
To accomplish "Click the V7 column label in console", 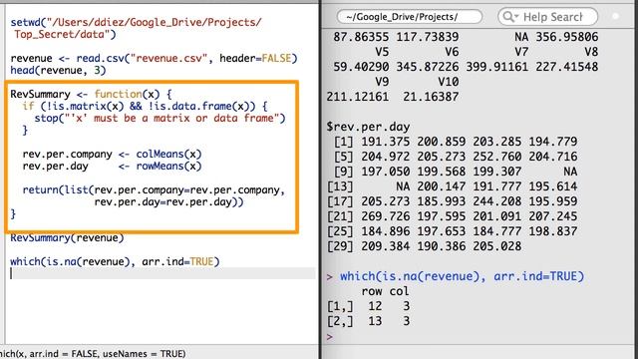I will click(521, 52).
